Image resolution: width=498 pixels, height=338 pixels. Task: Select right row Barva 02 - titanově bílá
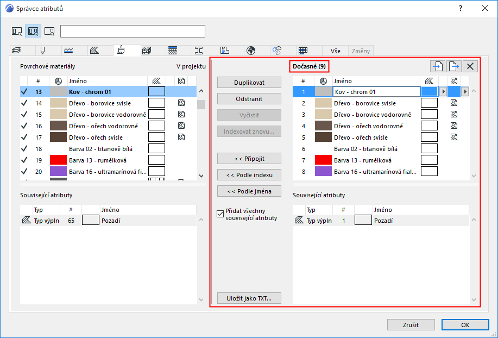click(x=381, y=149)
